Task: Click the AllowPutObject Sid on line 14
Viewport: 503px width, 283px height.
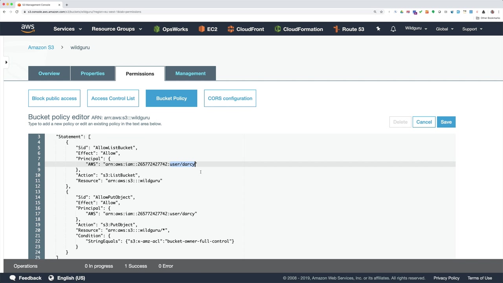Action: [114, 197]
